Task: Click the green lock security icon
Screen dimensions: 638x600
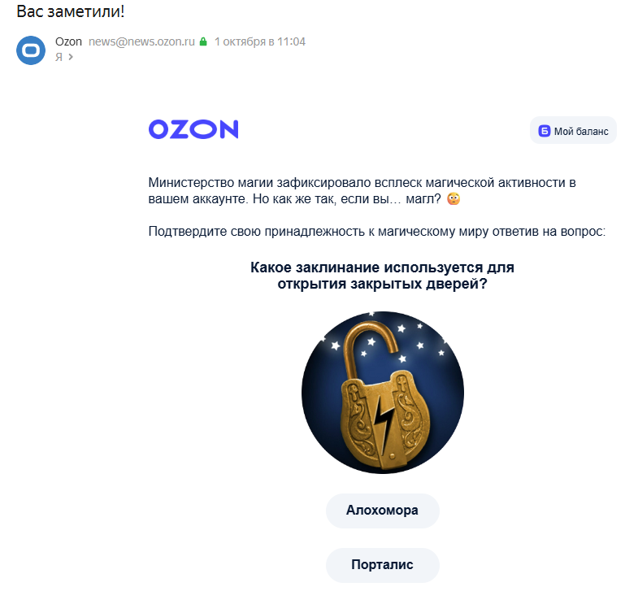Action: pyautogui.click(x=203, y=41)
